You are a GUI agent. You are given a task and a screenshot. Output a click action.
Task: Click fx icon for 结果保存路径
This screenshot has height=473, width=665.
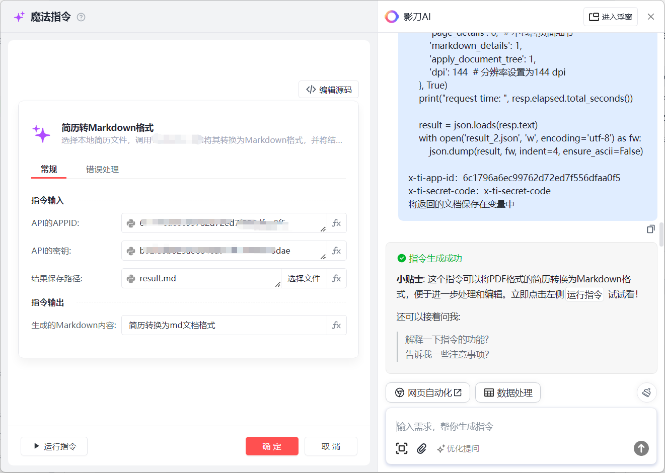[337, 278]
